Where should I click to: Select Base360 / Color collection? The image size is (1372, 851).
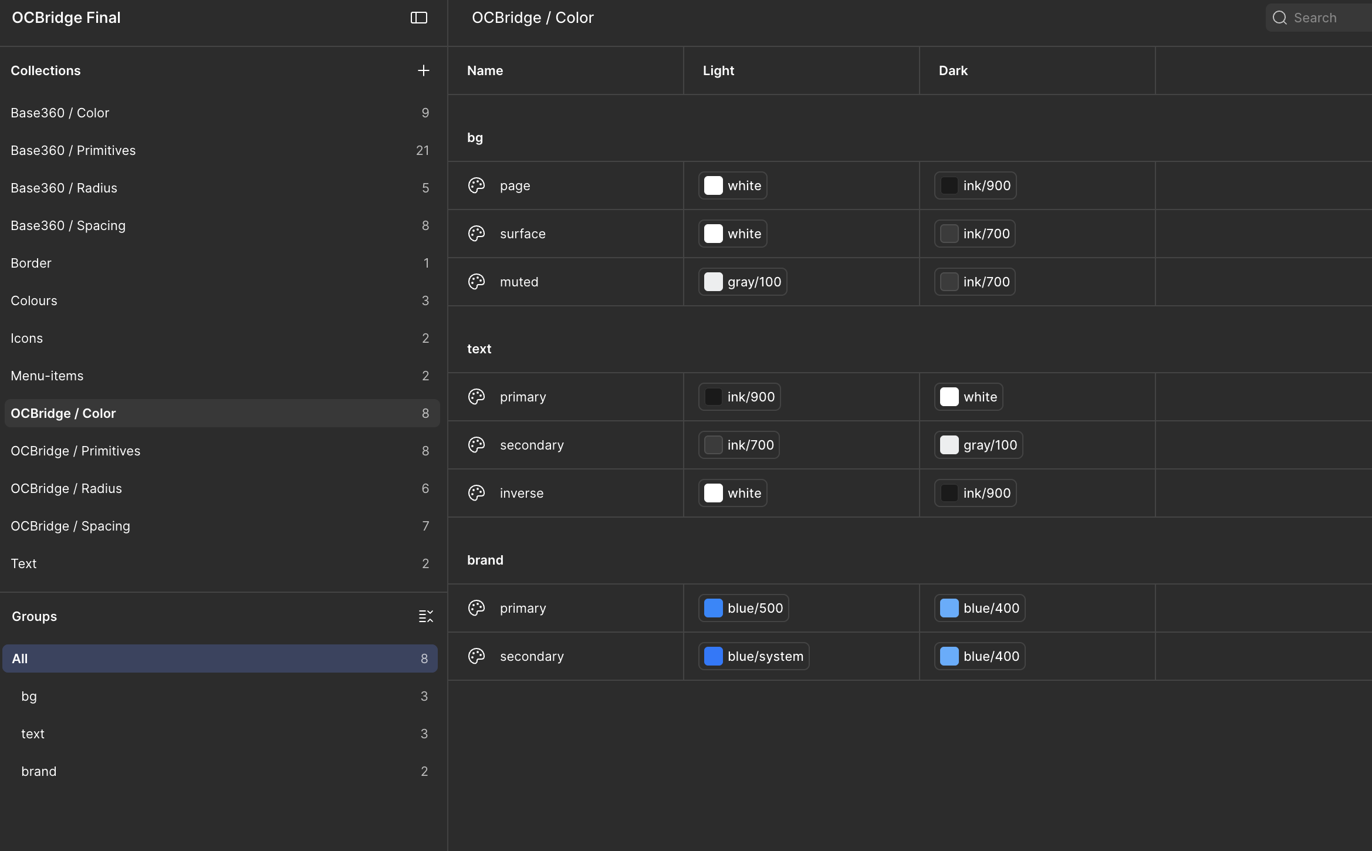pos(222,113)
